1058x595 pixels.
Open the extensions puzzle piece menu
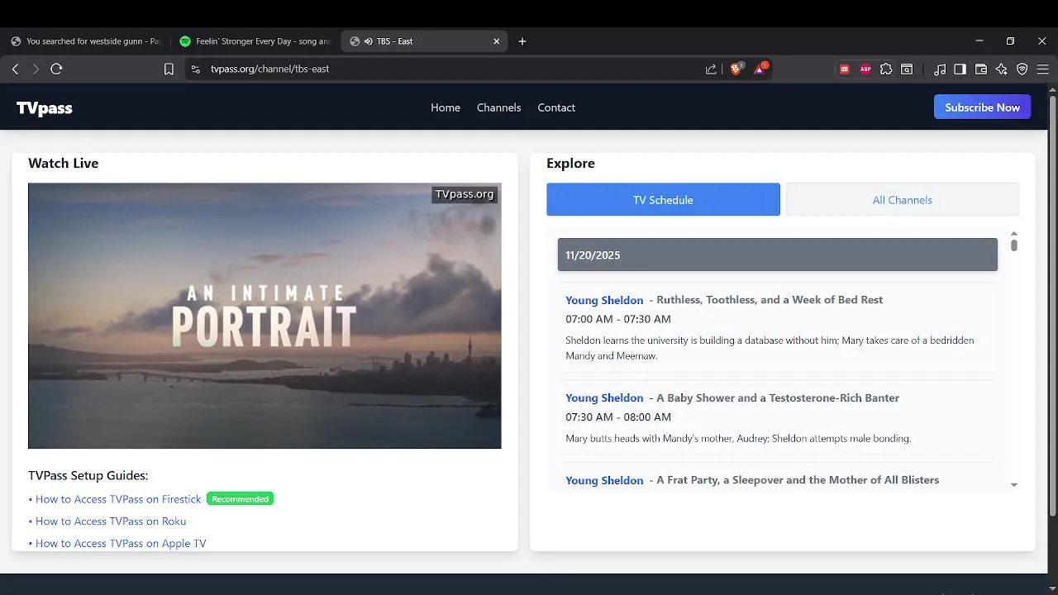click(x=886, y=69)
